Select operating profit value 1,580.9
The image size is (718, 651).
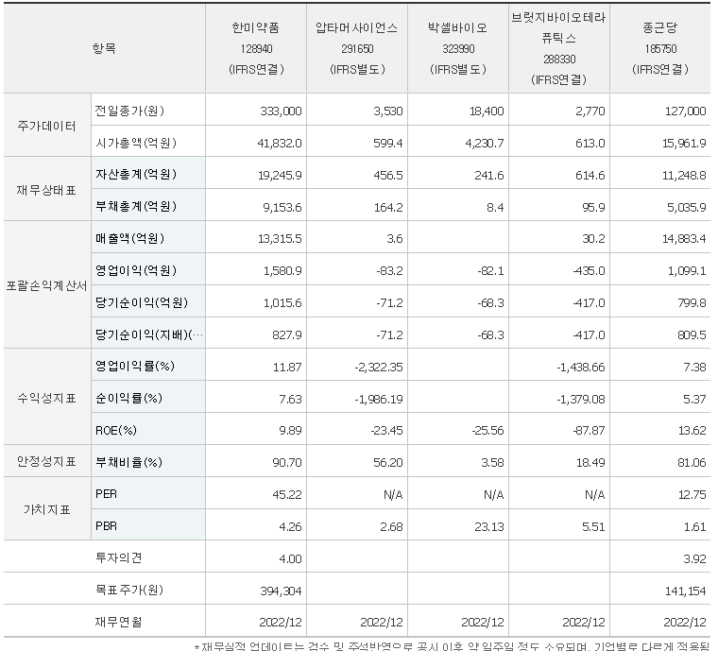tap(282, 271)
